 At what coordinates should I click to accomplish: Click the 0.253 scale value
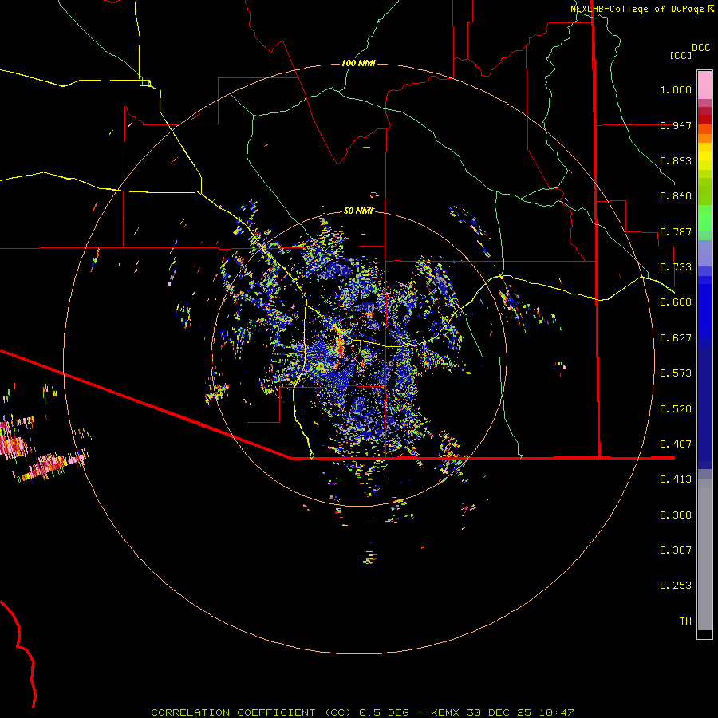(676, 586)
